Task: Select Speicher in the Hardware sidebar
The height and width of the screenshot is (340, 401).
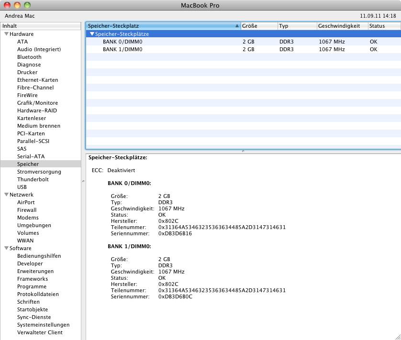Action: [x=27, y=164]
